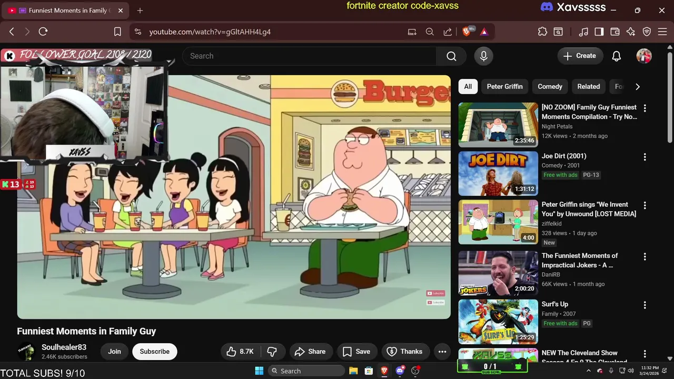This screenshot has height=379, width=674.
Task: Open the Brave playlist music note icon
Action: coord(583,32)
